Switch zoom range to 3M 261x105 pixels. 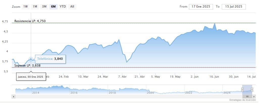(44, 7)
